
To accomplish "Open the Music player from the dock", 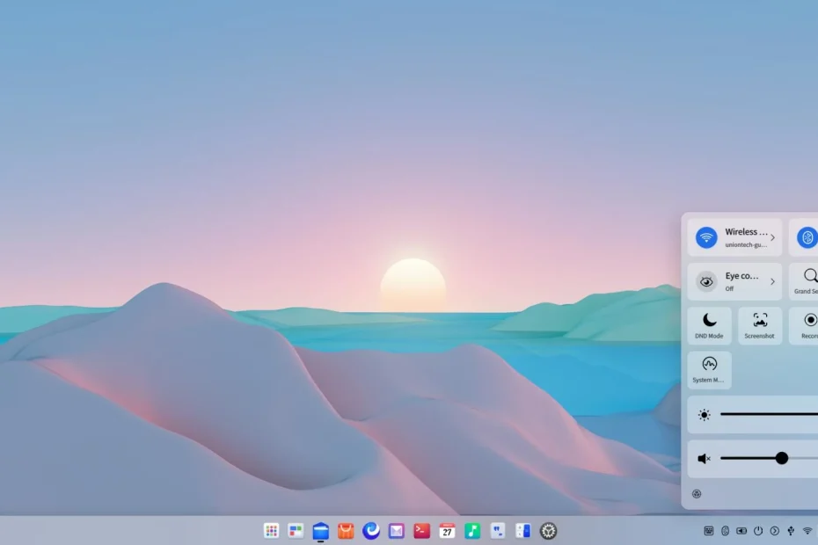I will [472, 531].
